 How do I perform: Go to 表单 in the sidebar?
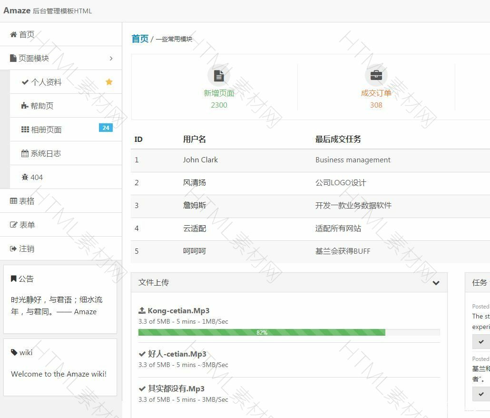(x=27, y=225)
